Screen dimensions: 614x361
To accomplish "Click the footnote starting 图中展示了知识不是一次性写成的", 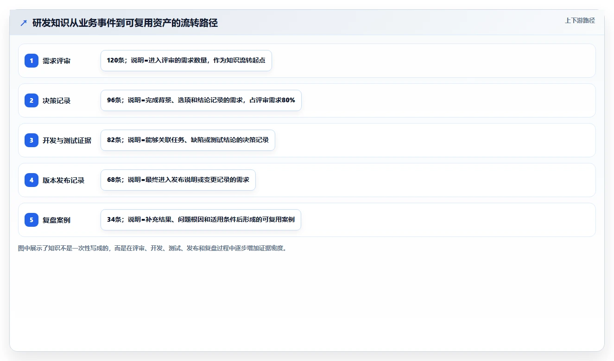I will 152,249.
